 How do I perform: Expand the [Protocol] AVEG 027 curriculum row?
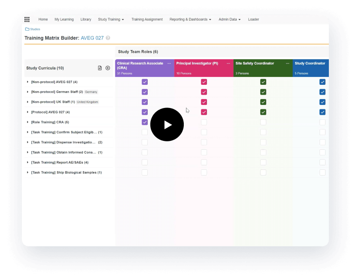pos(28,112)
